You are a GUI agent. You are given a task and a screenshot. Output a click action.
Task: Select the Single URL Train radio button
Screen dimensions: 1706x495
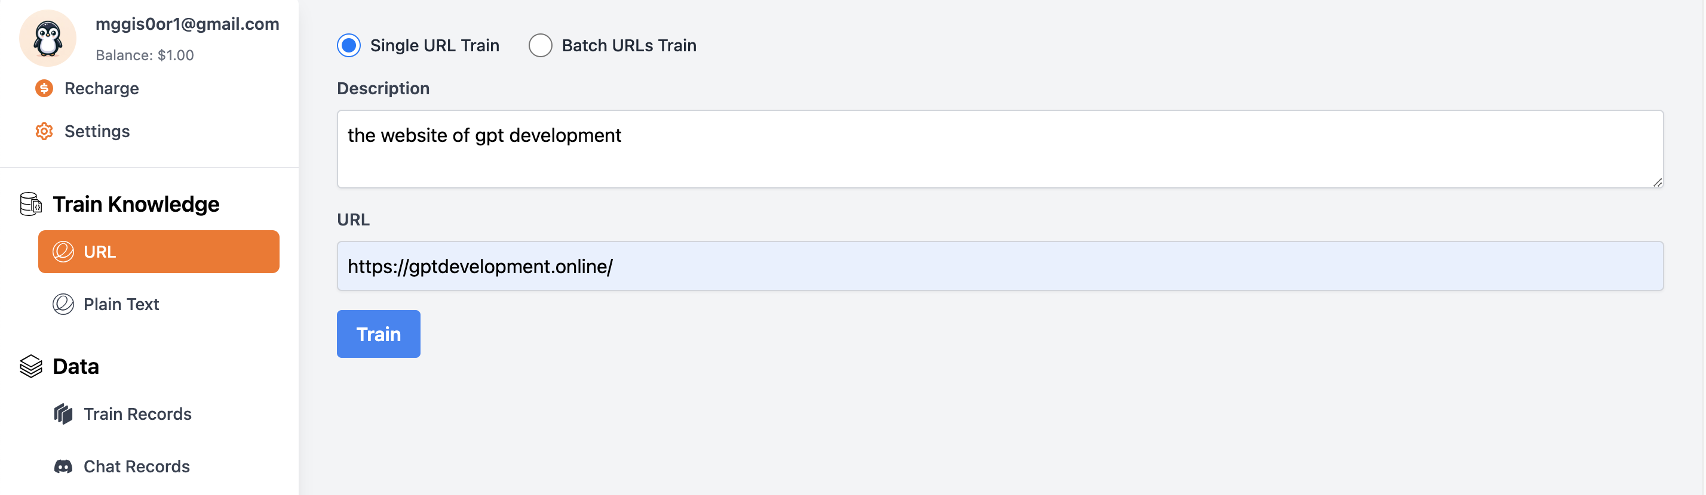[349, 45]
